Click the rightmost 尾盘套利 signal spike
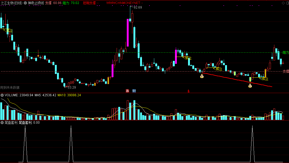 (252, 144)
